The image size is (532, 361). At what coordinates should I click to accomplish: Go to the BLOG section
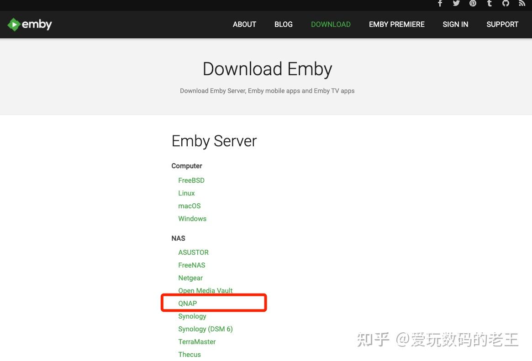click(283, 24)
